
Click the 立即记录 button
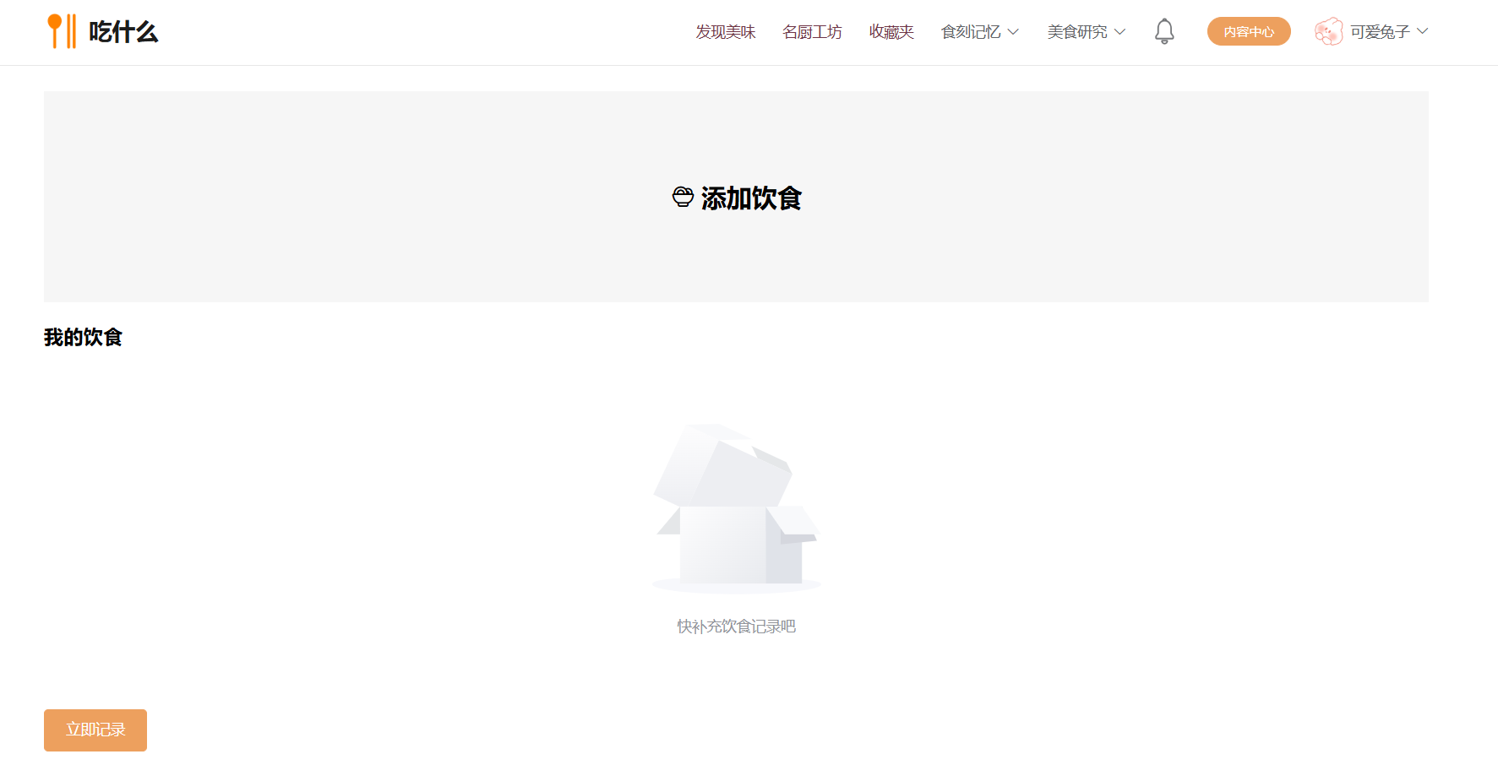click(x=95, y=730)
